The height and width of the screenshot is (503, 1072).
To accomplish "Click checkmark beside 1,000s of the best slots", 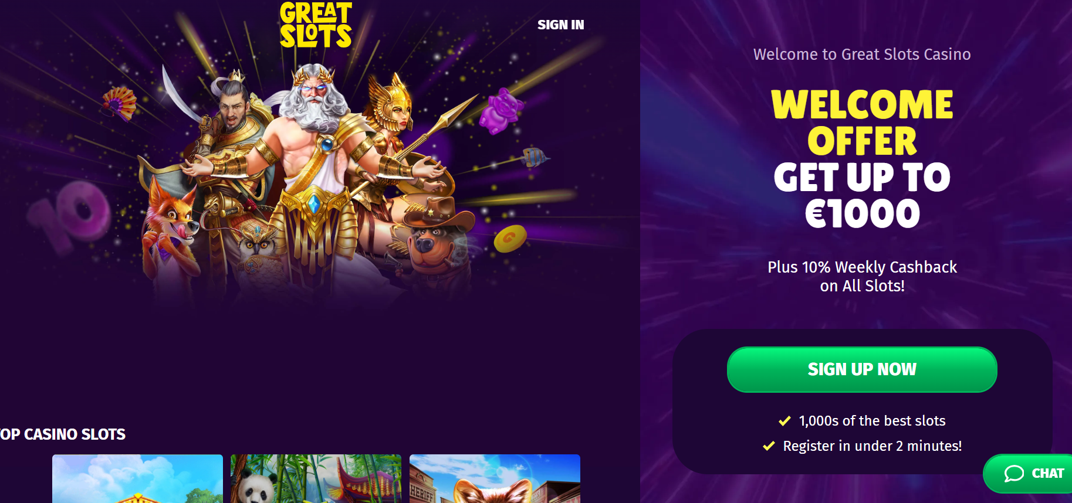I will (x=784, y=421).
